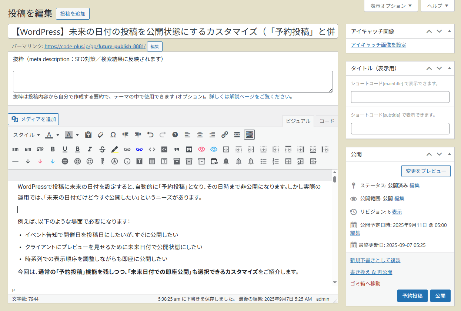Focus the 抜粋 excerpt text area
This screenshot has width=461, height=311.
point(173,81)
